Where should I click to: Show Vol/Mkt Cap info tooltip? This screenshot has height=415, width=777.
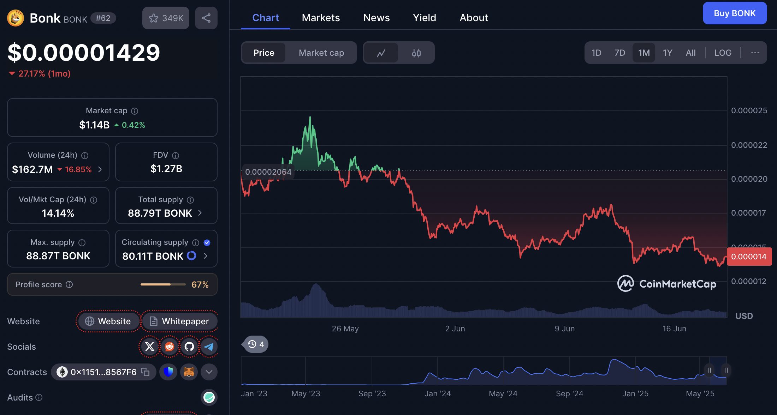[94, 200]
